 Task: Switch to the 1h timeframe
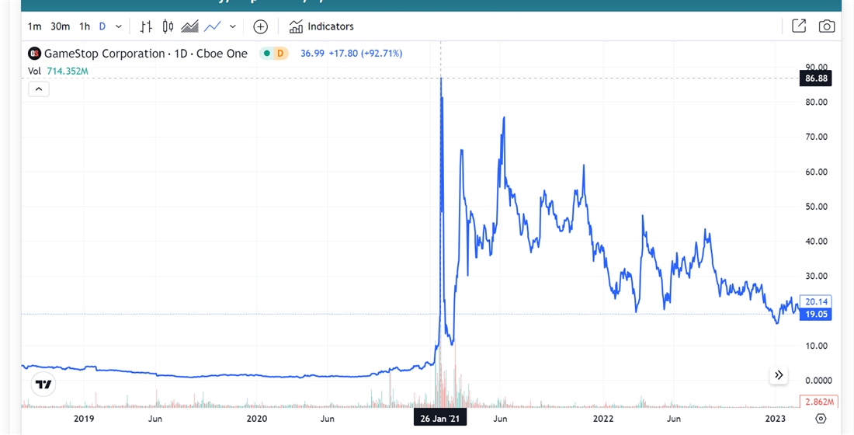coord(85,26)
